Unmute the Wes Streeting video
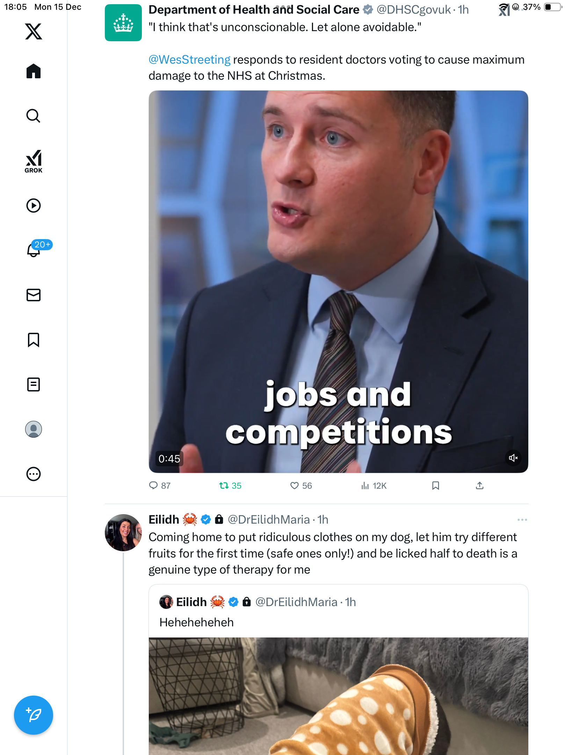Viewport: 566px width, 755px height. click(x=513, y=458)
